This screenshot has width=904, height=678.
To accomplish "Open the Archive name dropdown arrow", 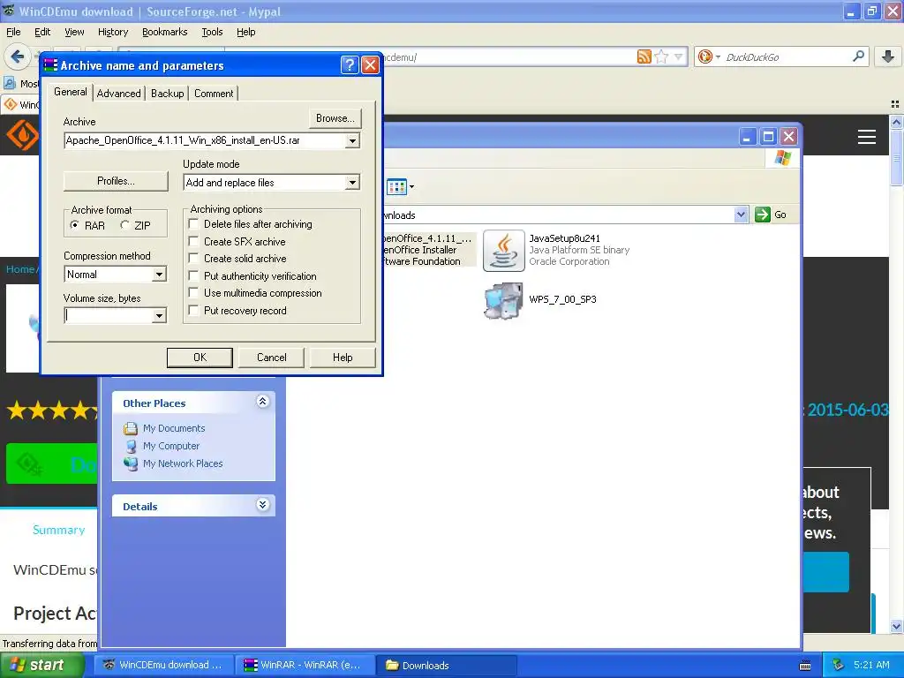I will coord(352,140).
